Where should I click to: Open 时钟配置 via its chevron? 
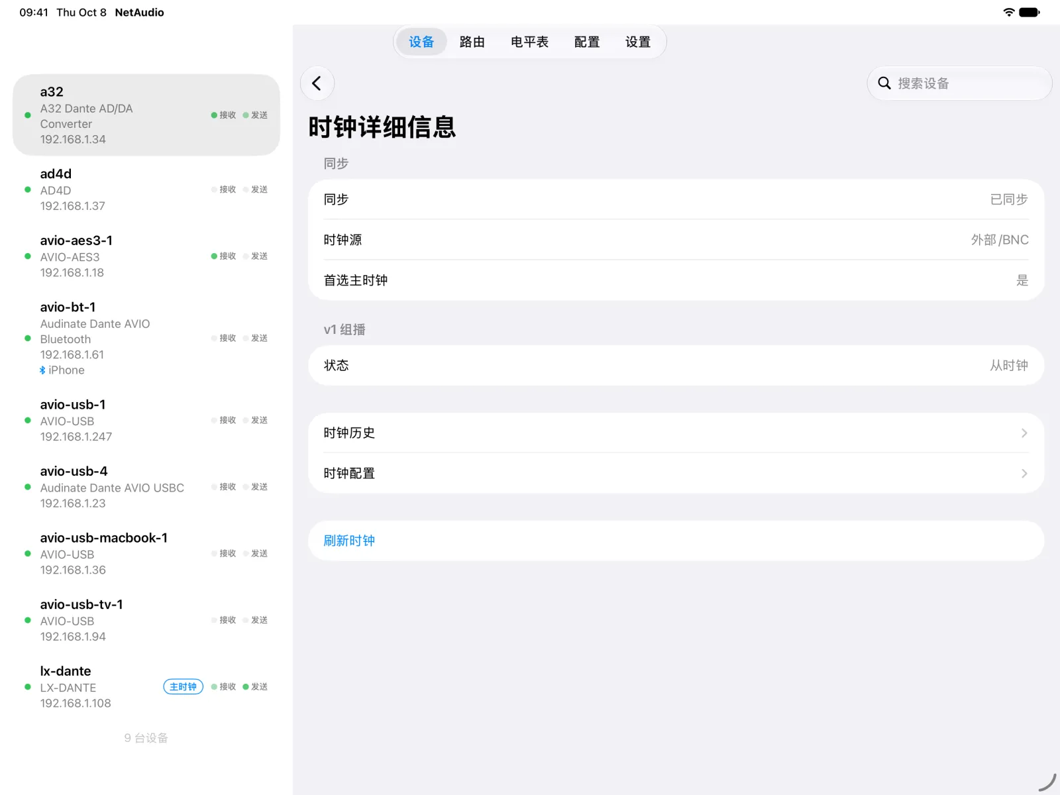point(1024,474)
